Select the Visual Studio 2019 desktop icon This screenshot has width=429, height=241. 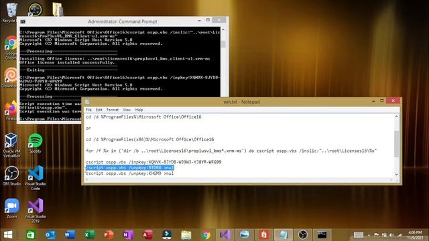click(36, 210)
